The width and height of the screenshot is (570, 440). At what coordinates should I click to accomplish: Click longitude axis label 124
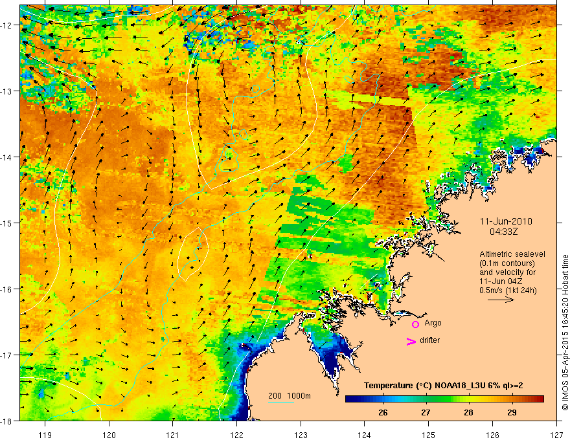365,435
